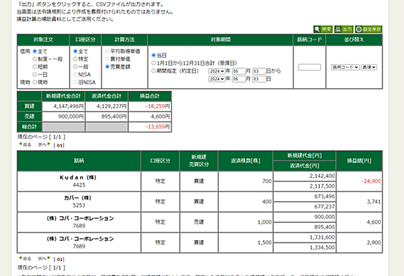The height and width of the screenshot is (276, 404).
Task: Click the 4,147,496円 summary value
Action: (x=68, y=106)
